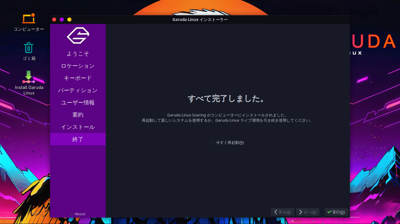Select the インストール step in sidebar
This screenshot has height=224, width=400.
click(78, 127)
